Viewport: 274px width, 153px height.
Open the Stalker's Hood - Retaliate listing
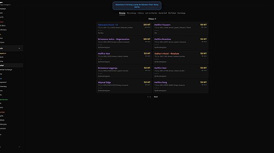[x=181, y=58]
